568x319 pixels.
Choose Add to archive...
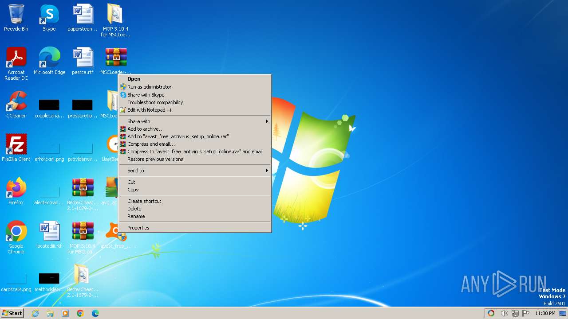(x=195, y=129)
